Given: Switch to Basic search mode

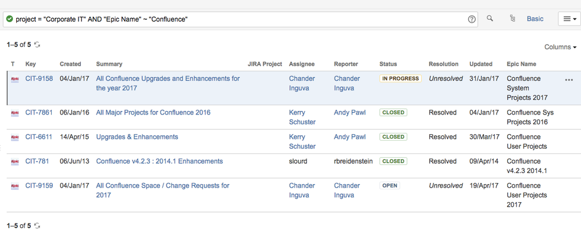Looking at the screenshot, I should point(535,19).
